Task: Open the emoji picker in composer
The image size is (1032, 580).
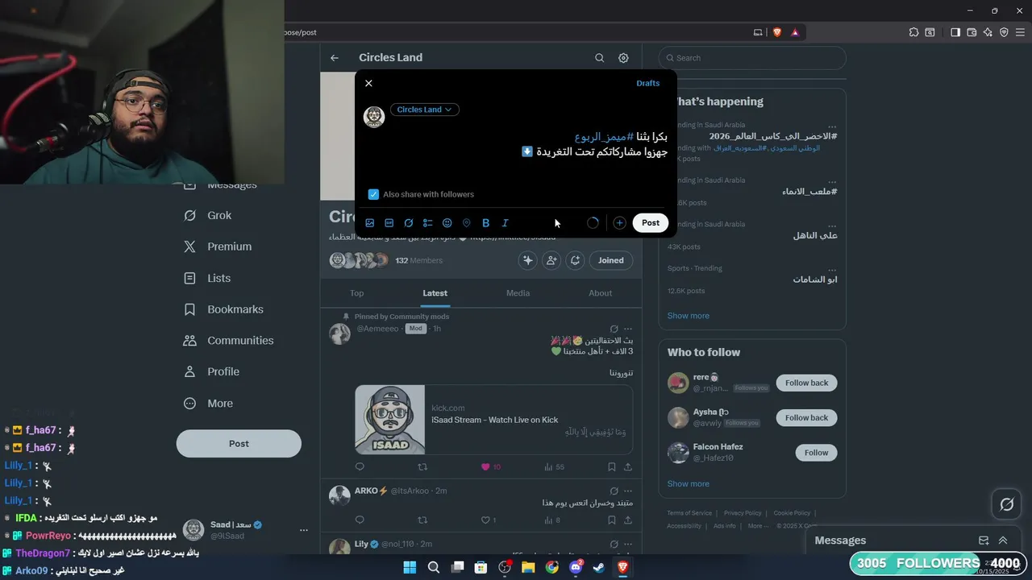Action: click(447, 223)
